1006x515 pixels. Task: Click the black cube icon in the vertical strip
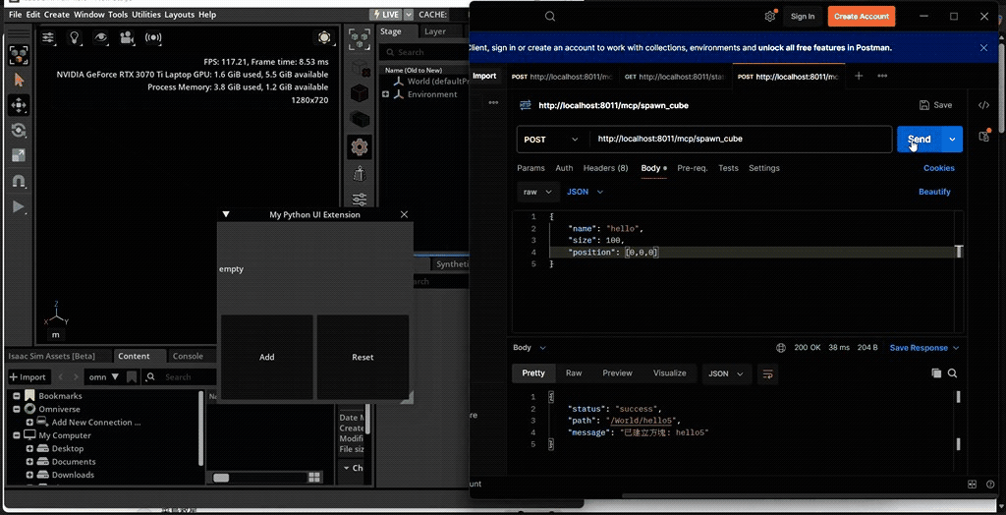(360, 93)
